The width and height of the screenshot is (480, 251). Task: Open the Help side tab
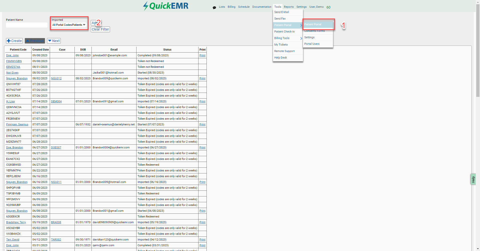tap(473, 179)
